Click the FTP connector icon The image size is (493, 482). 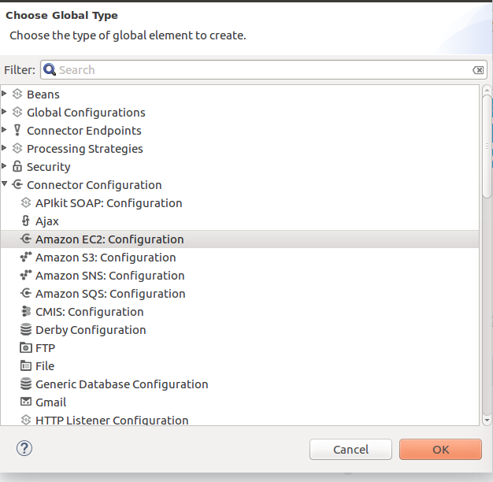(x=26, y=347)
